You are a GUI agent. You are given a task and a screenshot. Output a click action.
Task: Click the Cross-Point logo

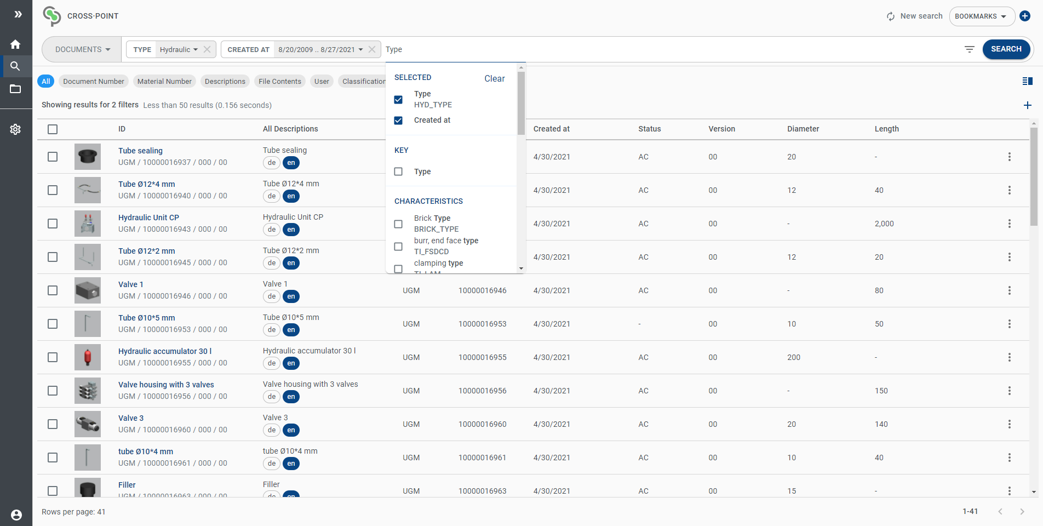(52, 16)
